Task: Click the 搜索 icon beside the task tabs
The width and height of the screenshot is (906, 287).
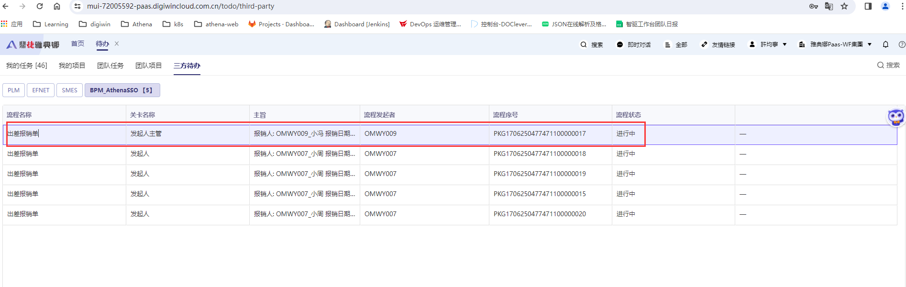Action: (x=888, y=65)
